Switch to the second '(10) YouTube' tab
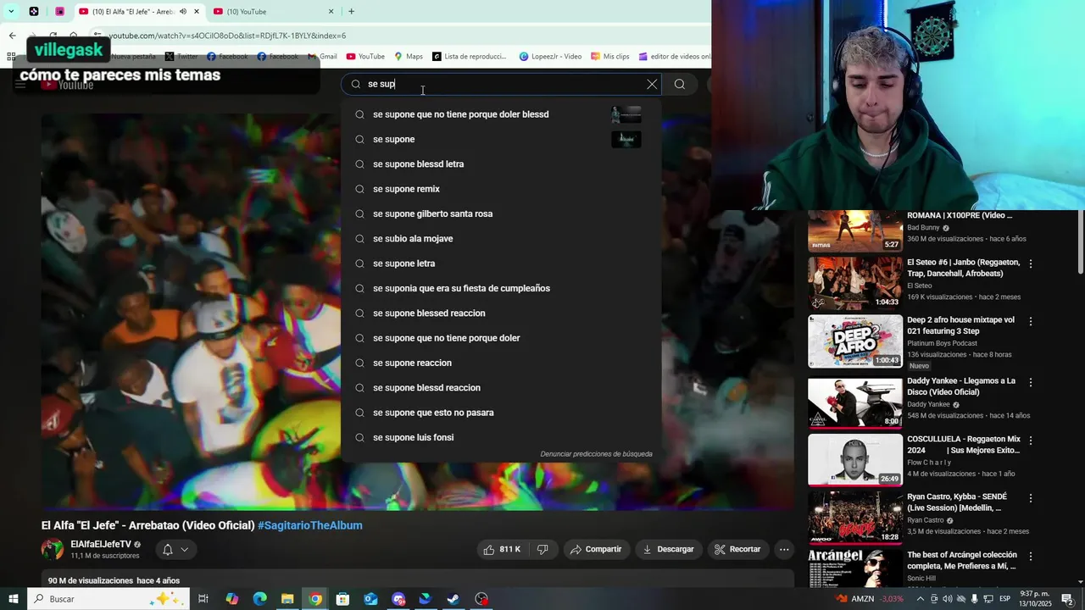 point(273,12)
